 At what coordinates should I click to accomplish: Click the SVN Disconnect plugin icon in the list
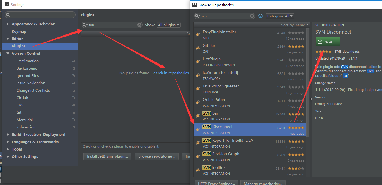198,129
